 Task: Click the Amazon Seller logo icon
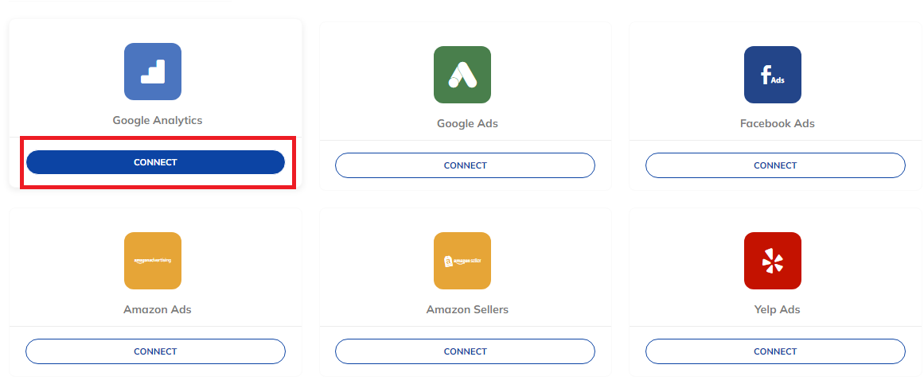pyautogui.click(x=462, y=260)
